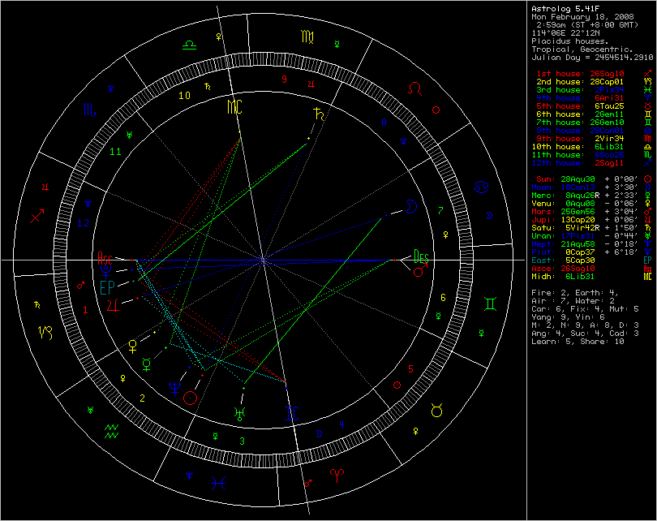Click the Sun glyph beside the sidebar Sun row
Viewport: 657px width, 521px height.
(648, 179)
